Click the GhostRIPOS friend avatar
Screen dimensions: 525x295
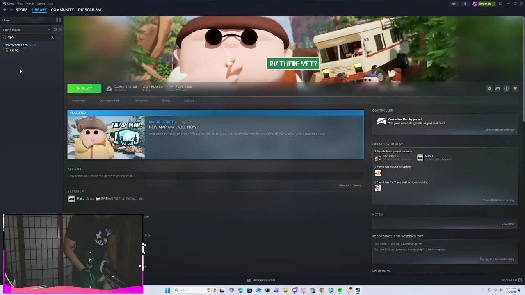378,158
